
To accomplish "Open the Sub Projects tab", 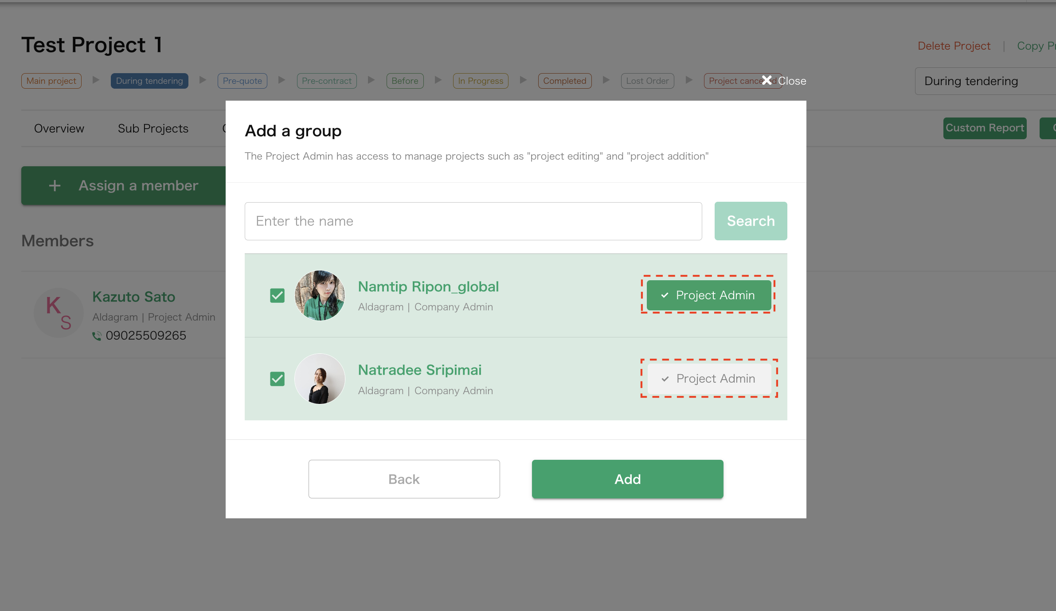I will [x=153, y=128].
